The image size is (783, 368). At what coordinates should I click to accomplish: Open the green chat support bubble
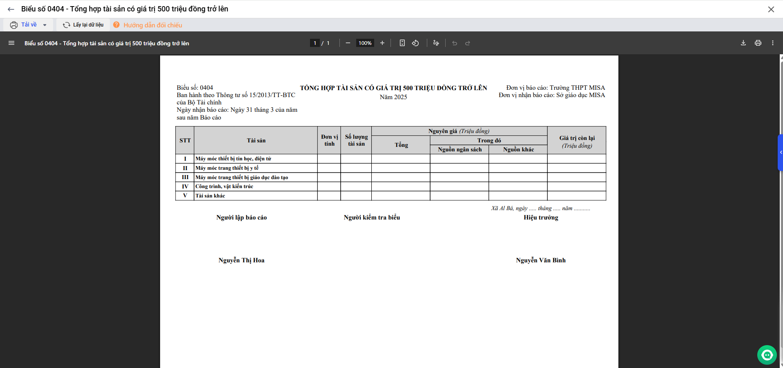tap(767, 355)
